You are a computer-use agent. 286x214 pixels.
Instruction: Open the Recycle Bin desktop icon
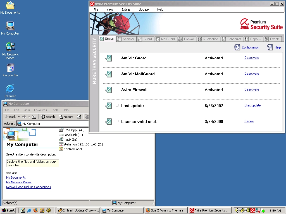(10, 68)
